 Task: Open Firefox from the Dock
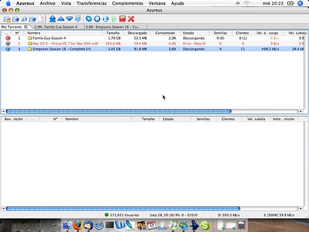(77, 225)
